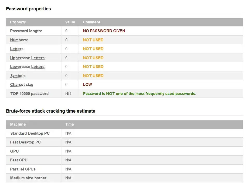Click the Time column header
The width and height of the screenshot is (248, 185).
[69, 124]
